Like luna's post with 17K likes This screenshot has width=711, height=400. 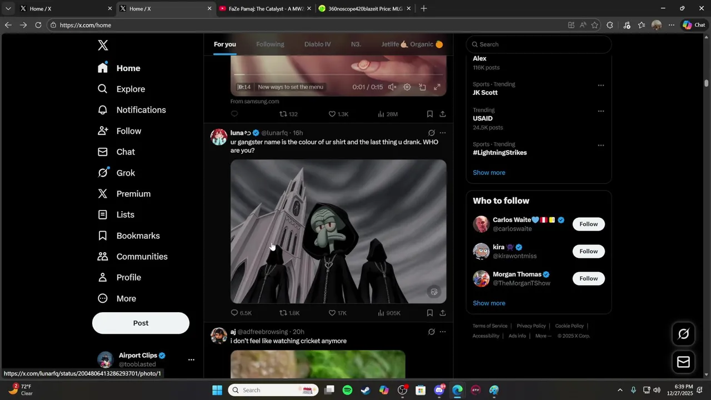[x=337, y=313]
